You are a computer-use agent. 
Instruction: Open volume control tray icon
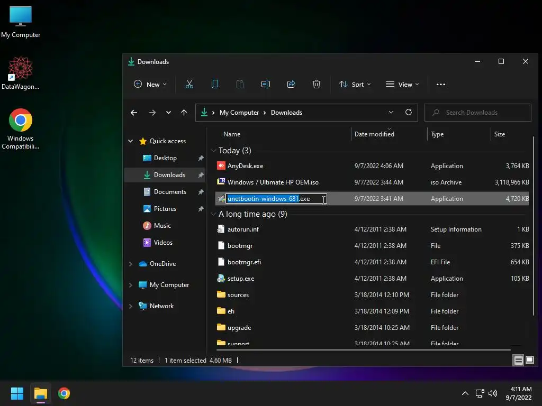pos(493,393)
